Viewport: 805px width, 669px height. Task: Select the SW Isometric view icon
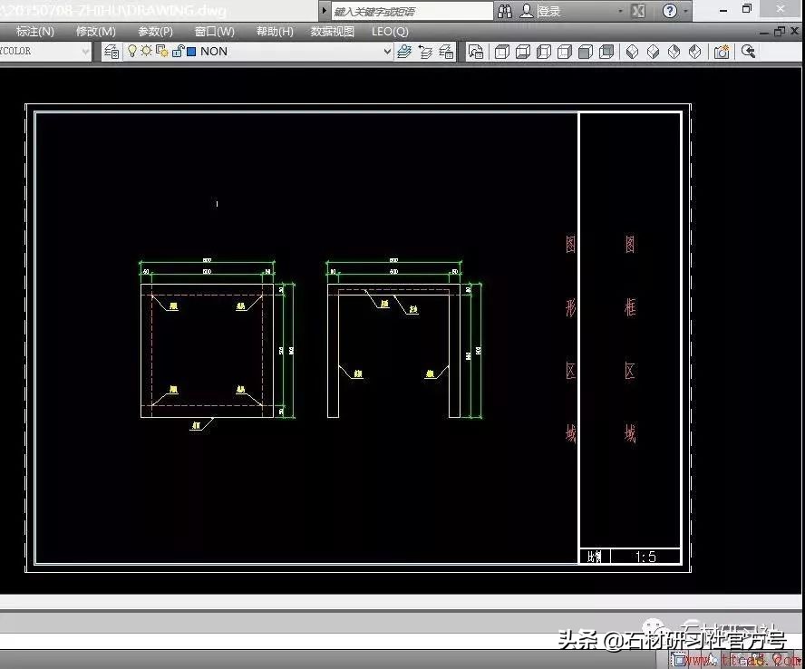tap(633, 52)
